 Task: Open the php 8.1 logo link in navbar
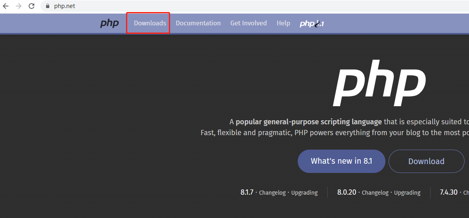tap(312, 24)
